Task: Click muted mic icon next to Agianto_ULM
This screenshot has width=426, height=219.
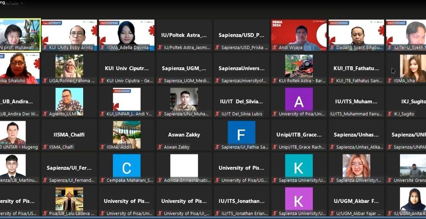Action: coord(45,114)
